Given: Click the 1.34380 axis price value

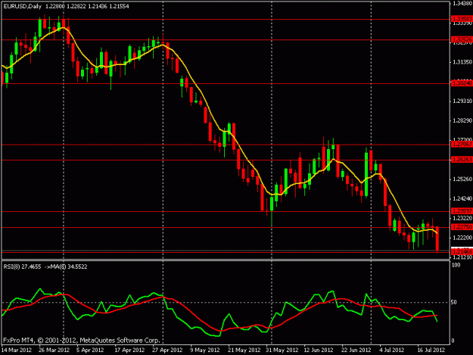Looking at the screenshot, I should click(x=462, y=4).
